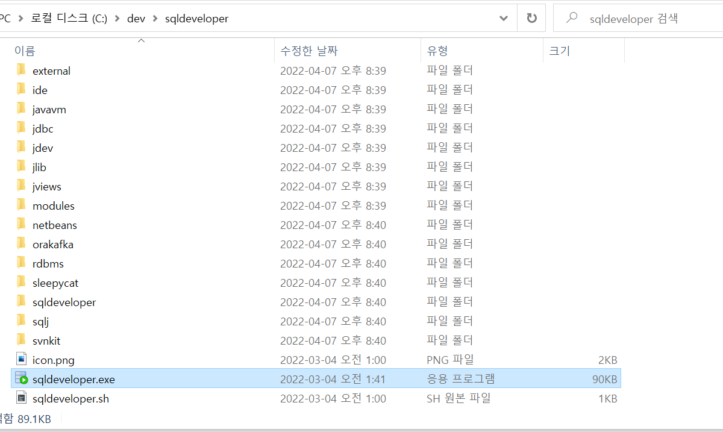Select the netbeans folder icon
This screenshot has height=432, width=723.
click(21, 225)
